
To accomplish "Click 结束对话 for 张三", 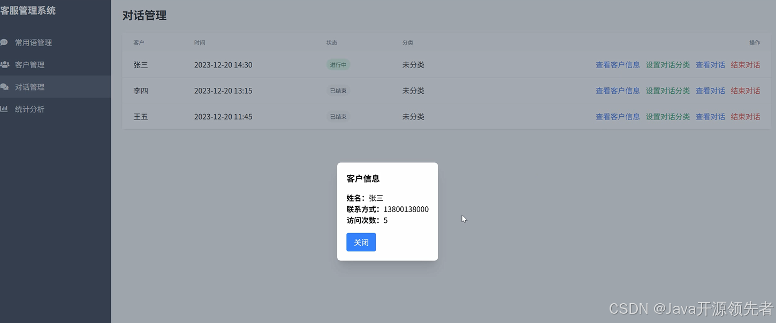I will point(745,64).
